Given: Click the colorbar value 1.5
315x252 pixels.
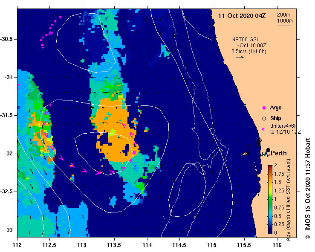Looking at the screenshot, I should click(278, 182).
